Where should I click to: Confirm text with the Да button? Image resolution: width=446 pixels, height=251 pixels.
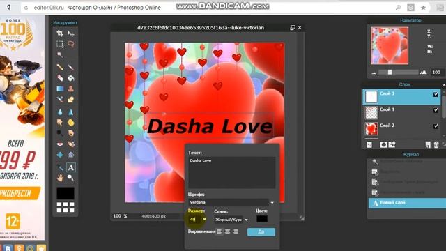click(261, 232)
